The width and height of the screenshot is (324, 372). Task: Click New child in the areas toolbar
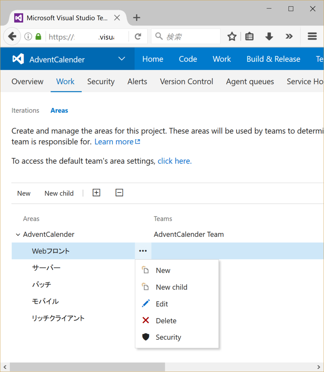pos(59,193)
